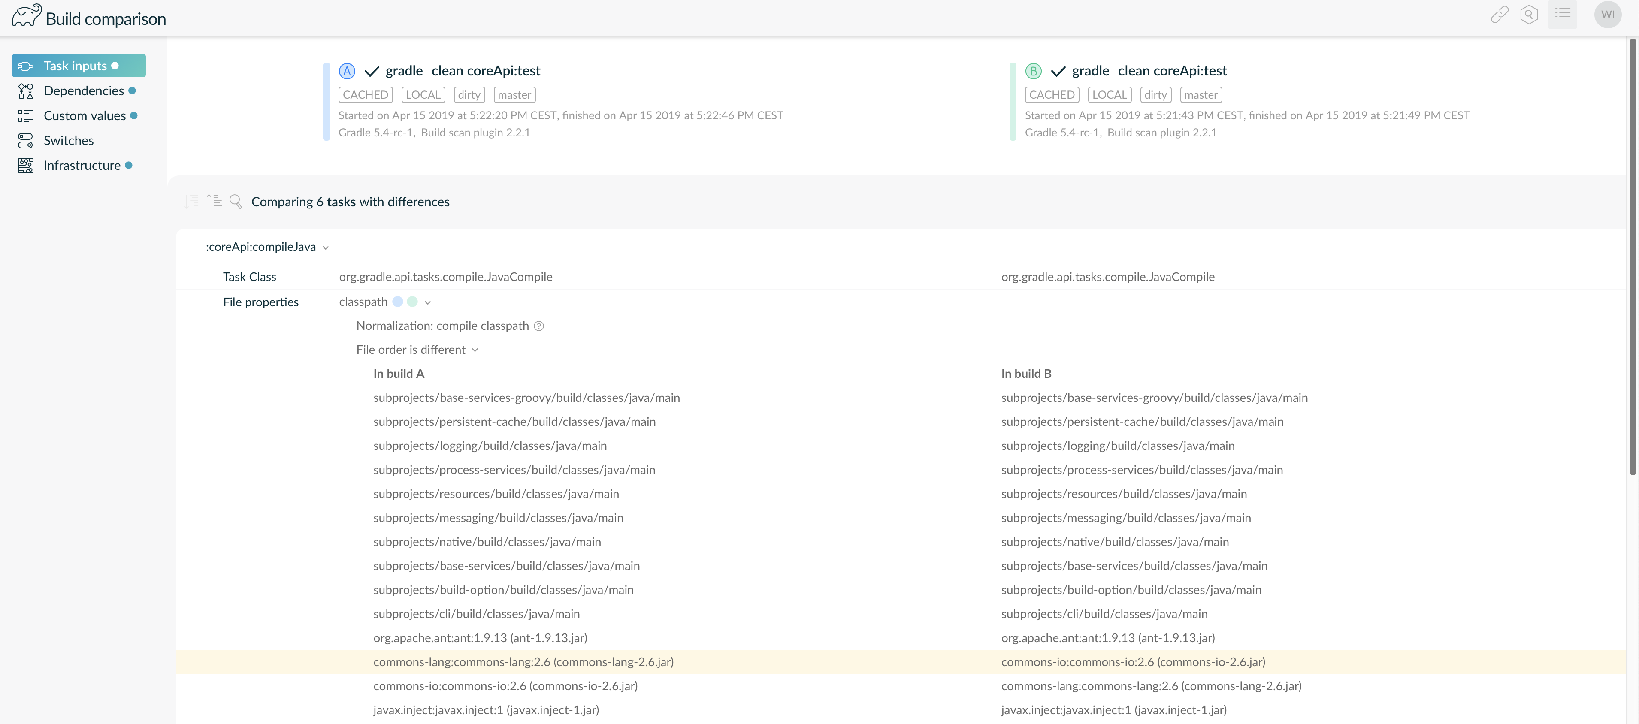Open the Task inputs section

coord(79,66)
